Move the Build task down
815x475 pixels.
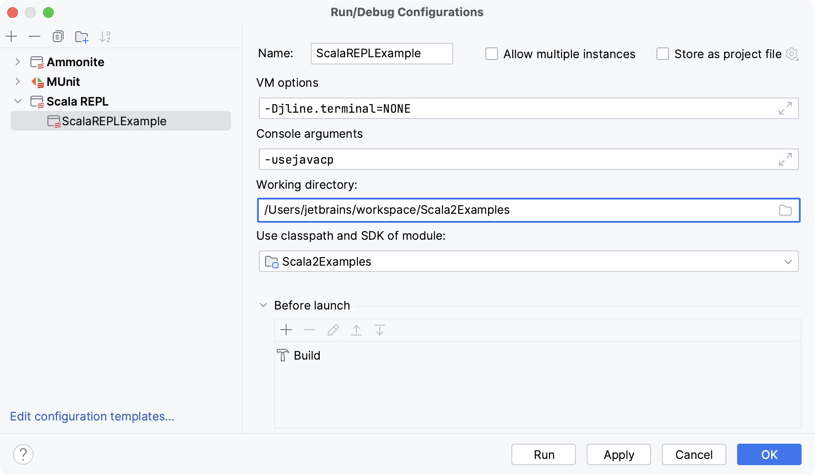[x=380, y=330]
